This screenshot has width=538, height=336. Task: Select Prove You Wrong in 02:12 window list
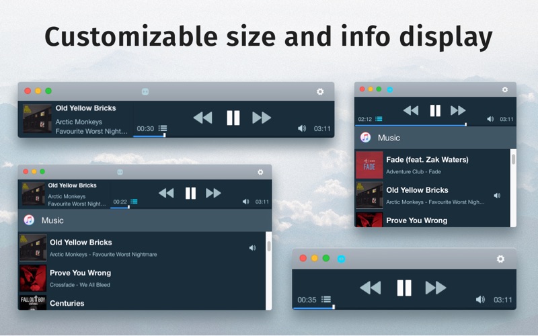[x=432, y=220]
